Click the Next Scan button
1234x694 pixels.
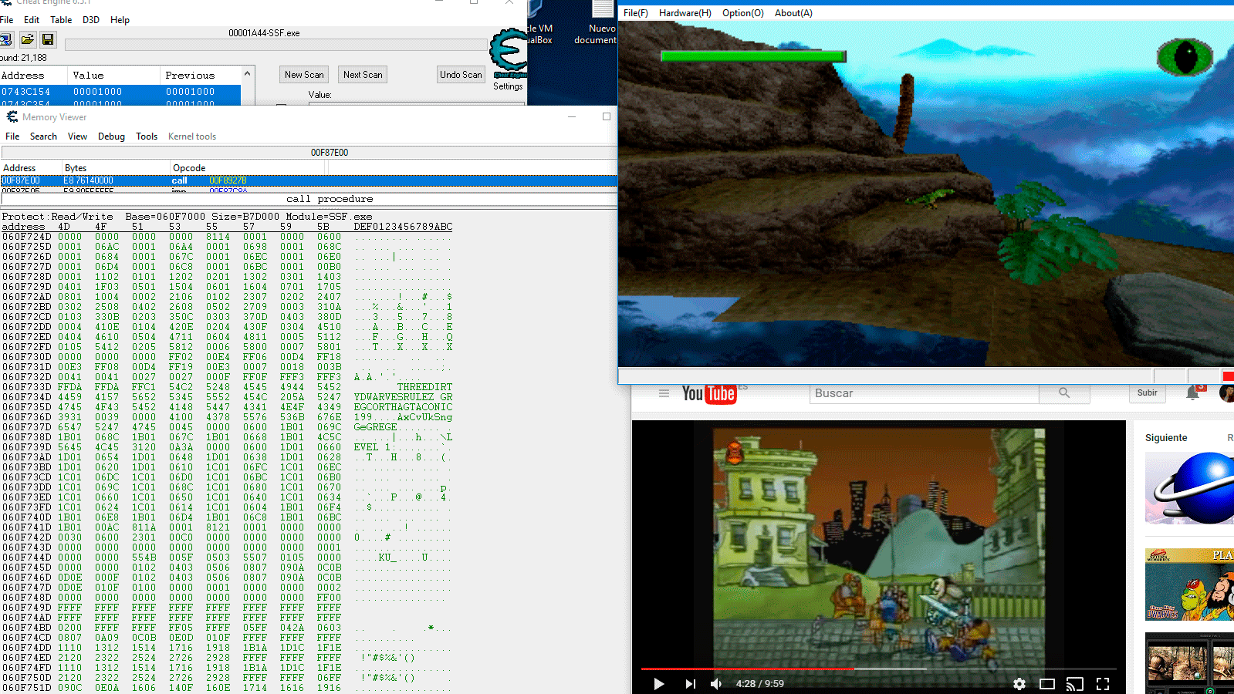[363, 75]
